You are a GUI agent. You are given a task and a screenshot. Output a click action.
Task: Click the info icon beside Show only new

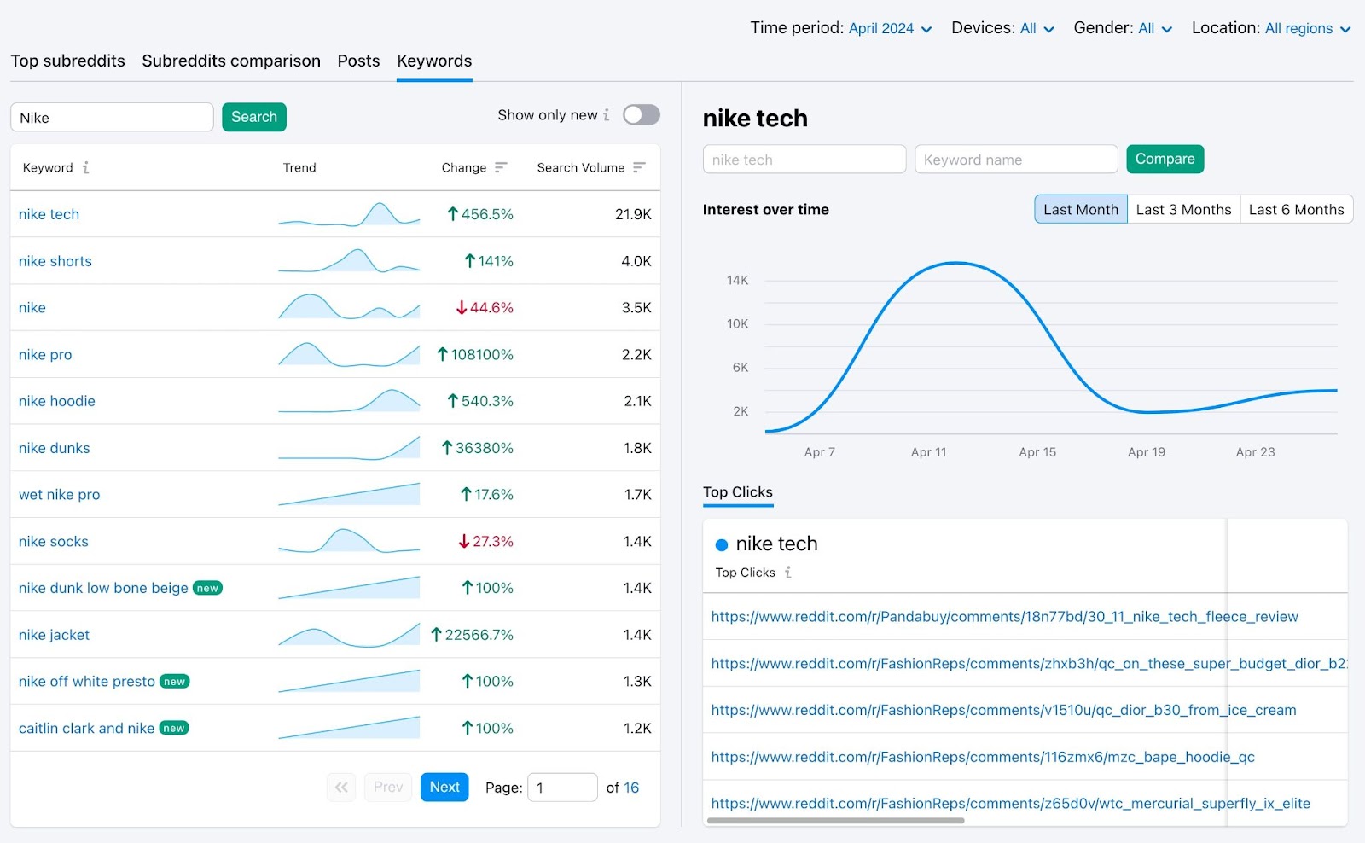tap(606, 114)
